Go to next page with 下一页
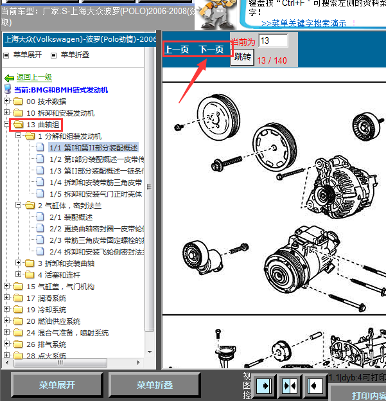Screen dimensions: 386x401 click(x=211, y=49)
